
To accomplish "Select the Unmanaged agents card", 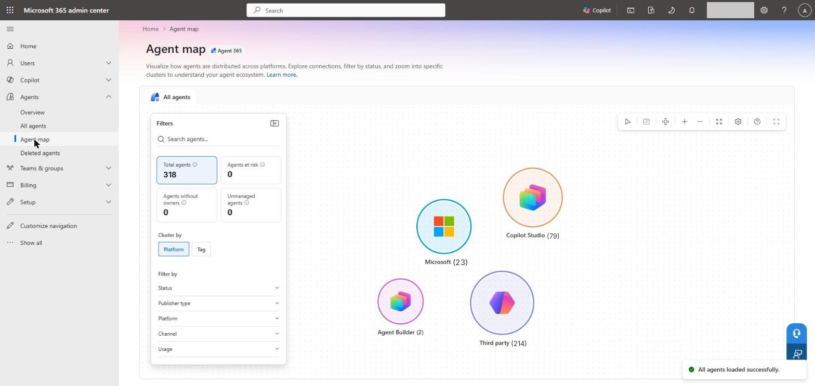I will tap(251, 205).
